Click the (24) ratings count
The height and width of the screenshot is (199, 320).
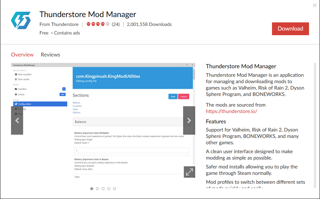(x=116, y=25)
